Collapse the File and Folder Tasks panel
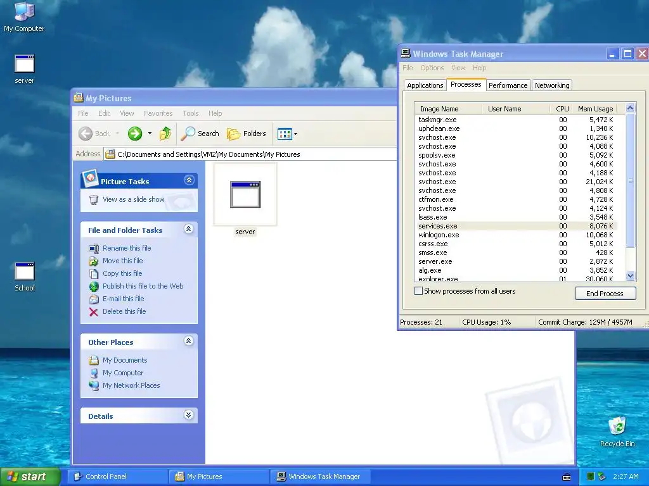 (x=189, y=229)
